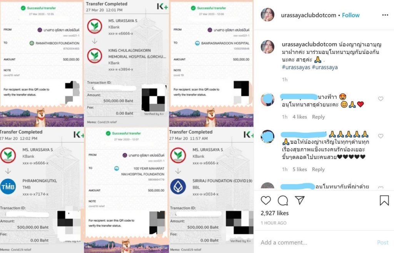Viewport: 394px width, 253px height.
Task: Open comments via the speech bubble icon
Action: [283, 201]
